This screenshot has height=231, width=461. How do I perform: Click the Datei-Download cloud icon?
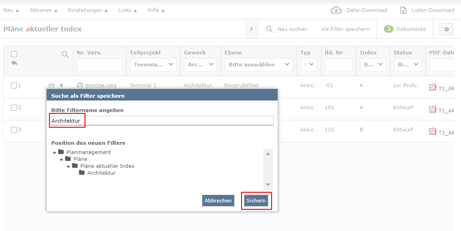336,10
